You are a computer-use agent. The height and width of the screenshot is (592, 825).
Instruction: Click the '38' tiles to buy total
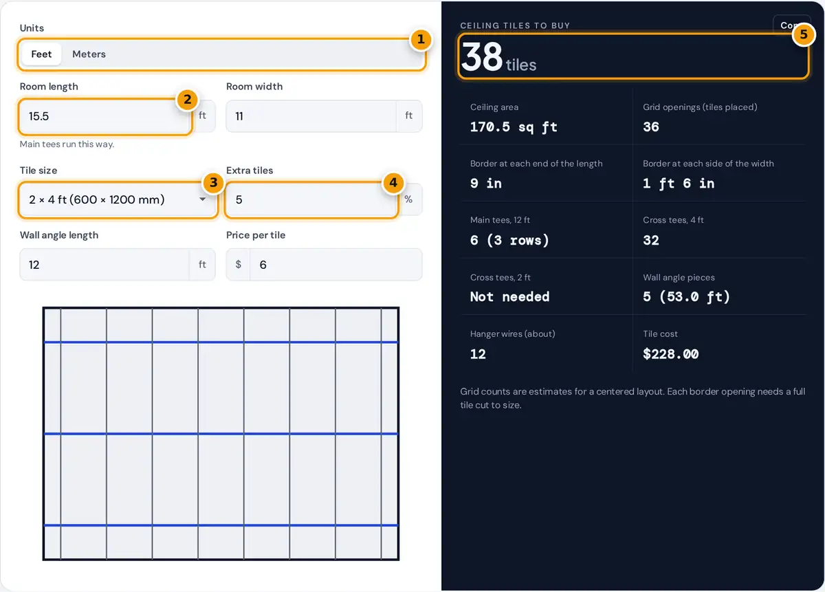(482, 57)
